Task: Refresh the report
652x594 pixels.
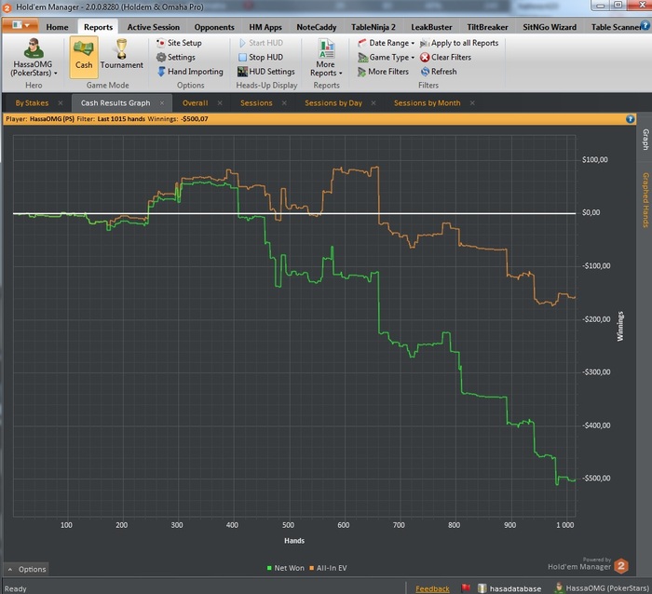Action: click(439, 72)
